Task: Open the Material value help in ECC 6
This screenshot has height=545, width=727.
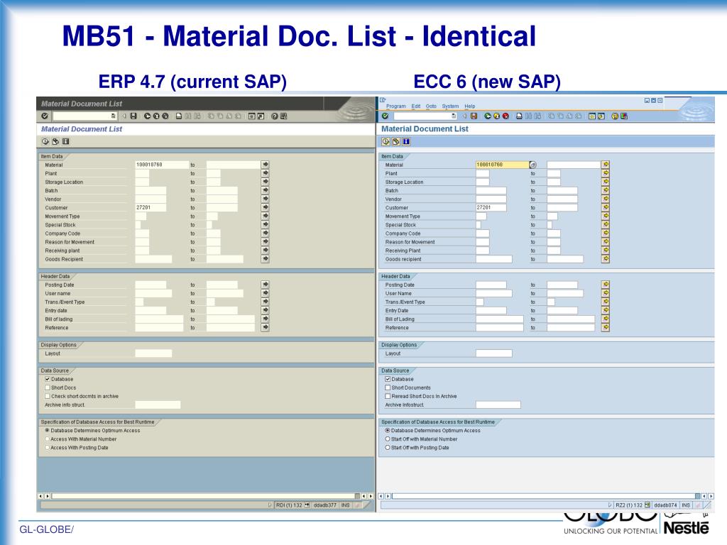Action: click(x=532, y=165)
